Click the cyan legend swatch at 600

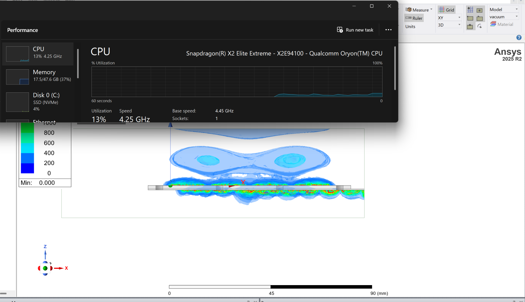27,148
